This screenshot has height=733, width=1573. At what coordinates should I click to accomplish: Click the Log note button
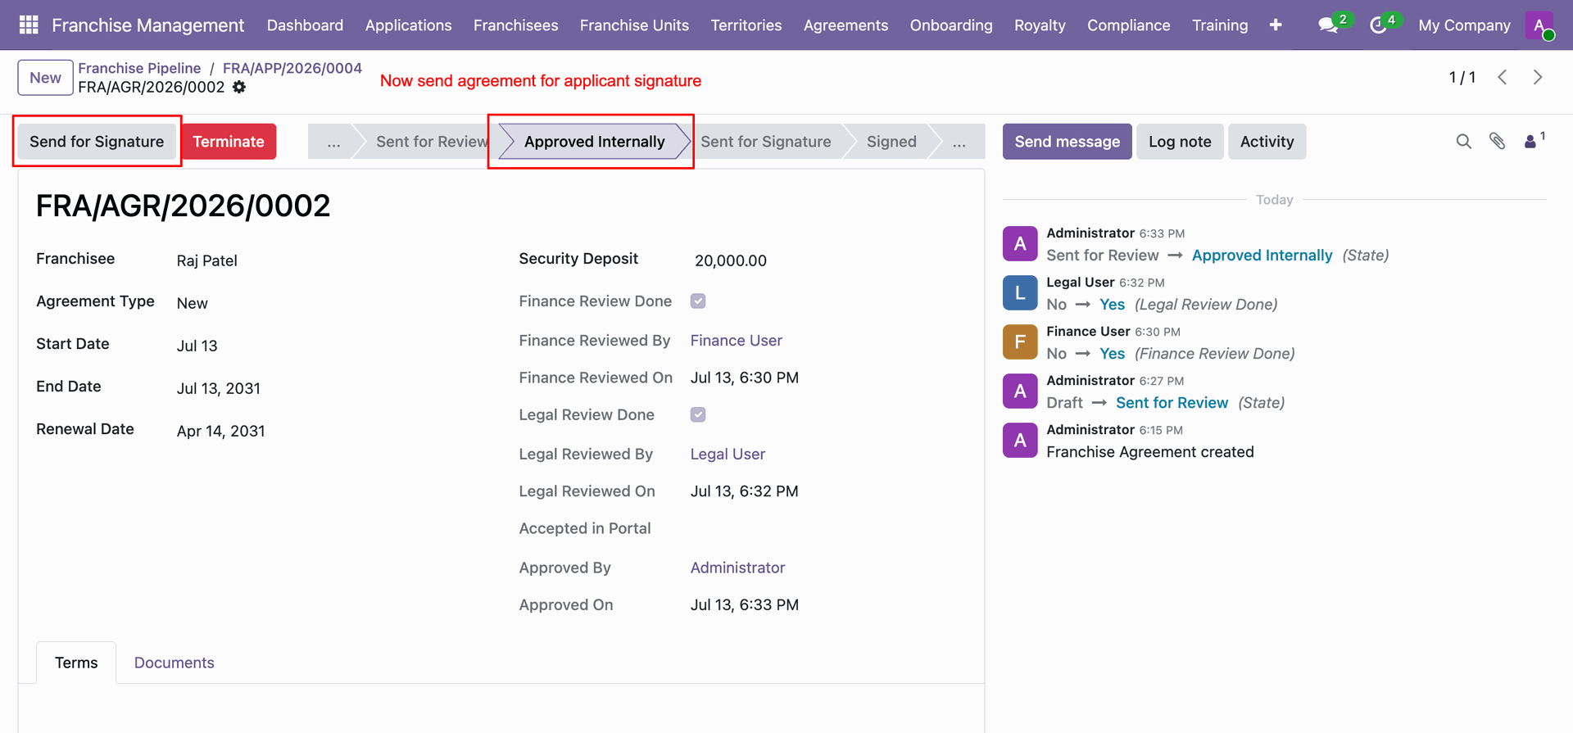tap(1180, 142)
